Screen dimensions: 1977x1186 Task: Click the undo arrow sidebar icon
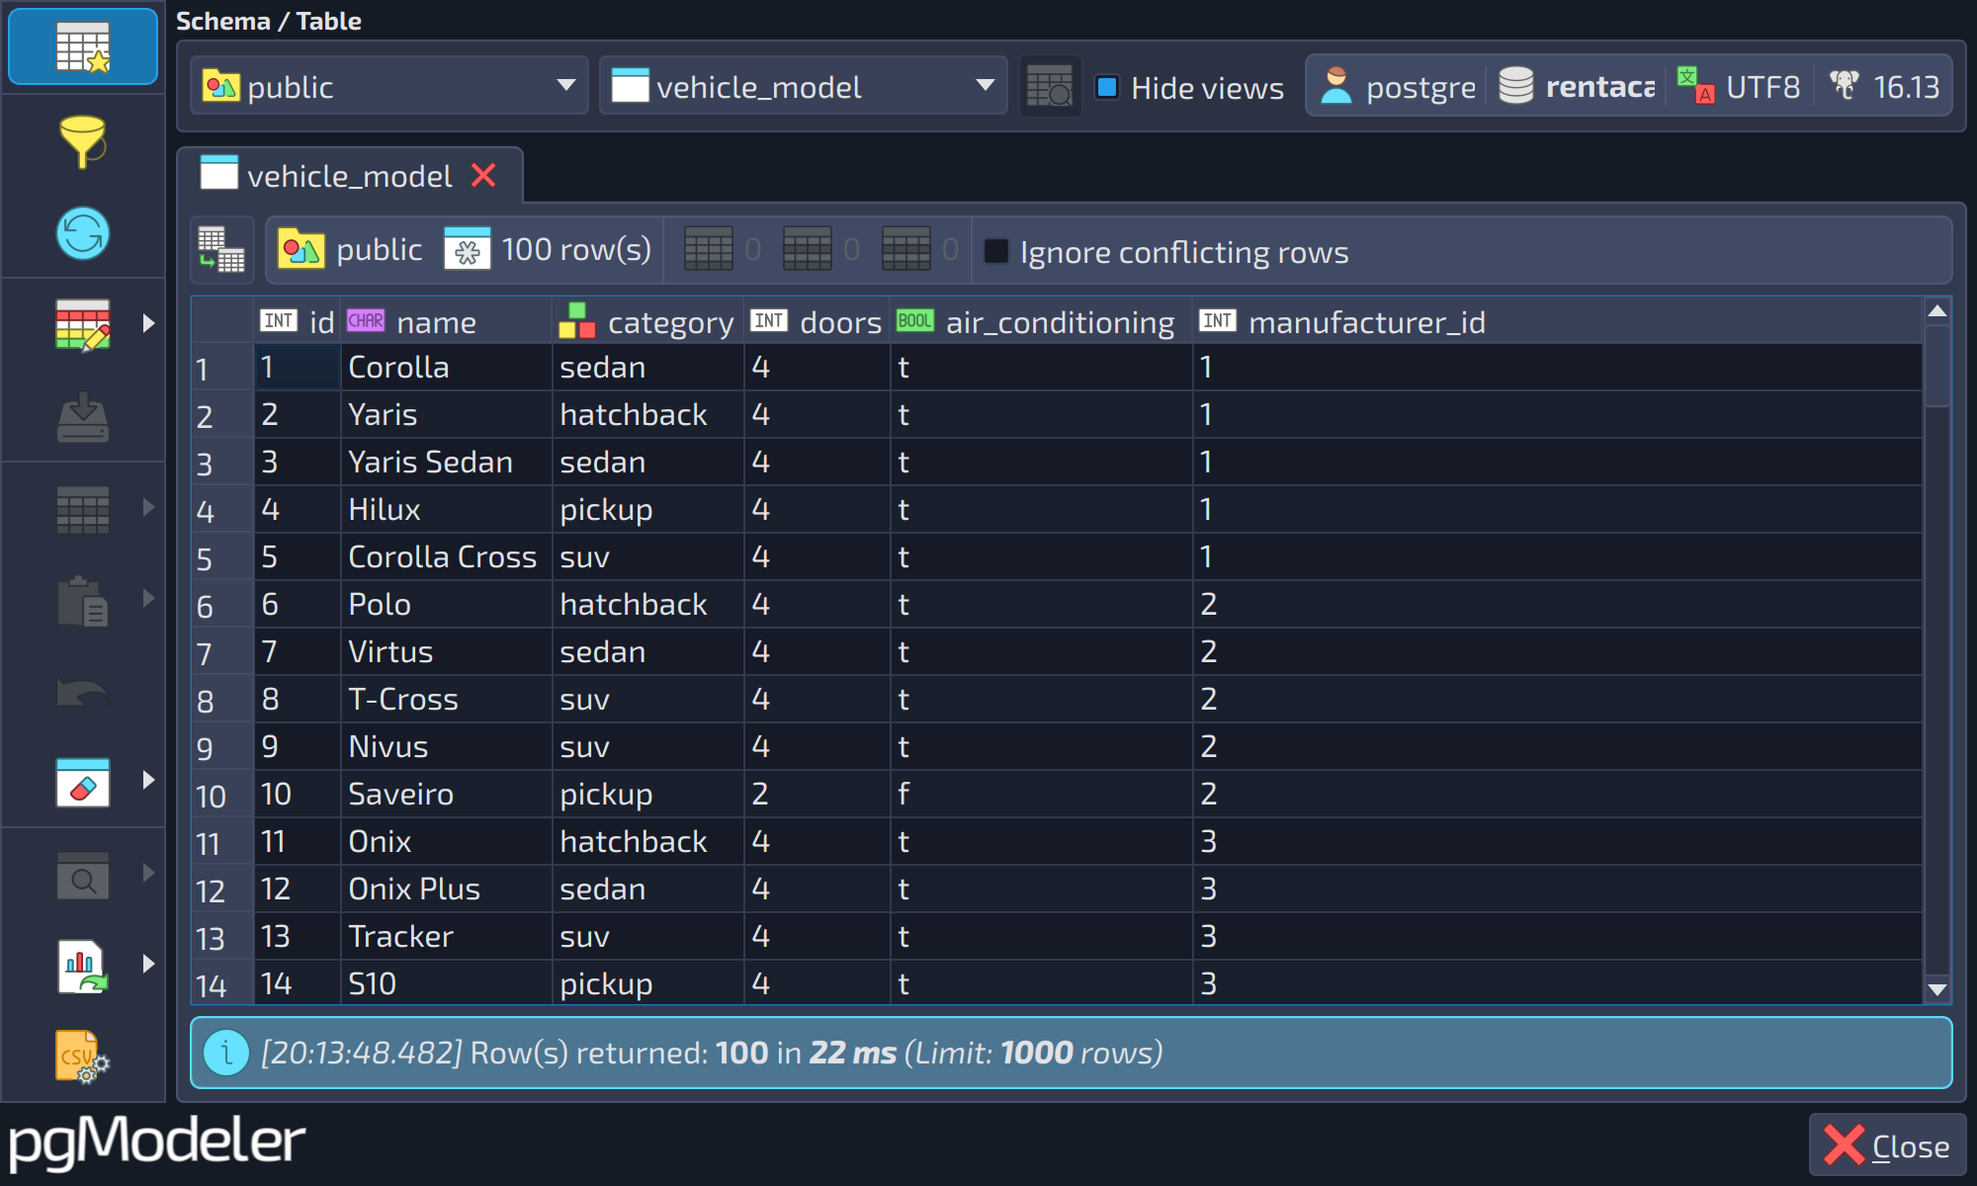[83, 692]
